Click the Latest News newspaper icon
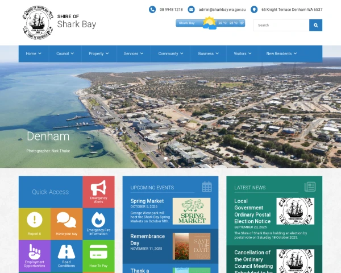Screen dimensions: 341x273 tap(310, 187)
